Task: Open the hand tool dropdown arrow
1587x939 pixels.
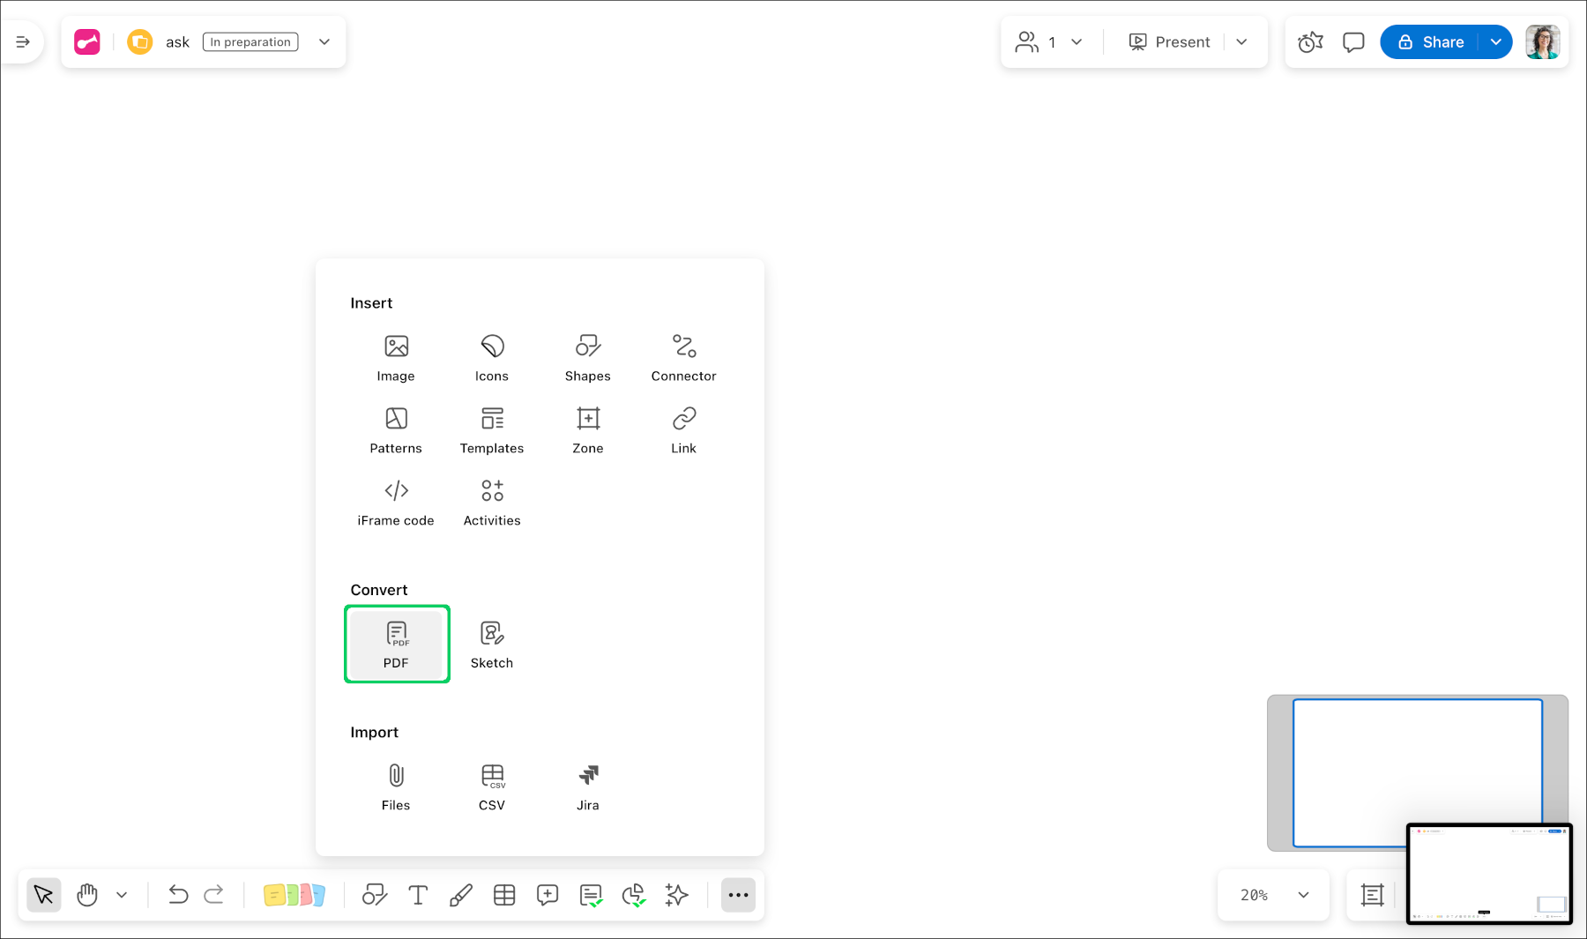Action: 122,895
